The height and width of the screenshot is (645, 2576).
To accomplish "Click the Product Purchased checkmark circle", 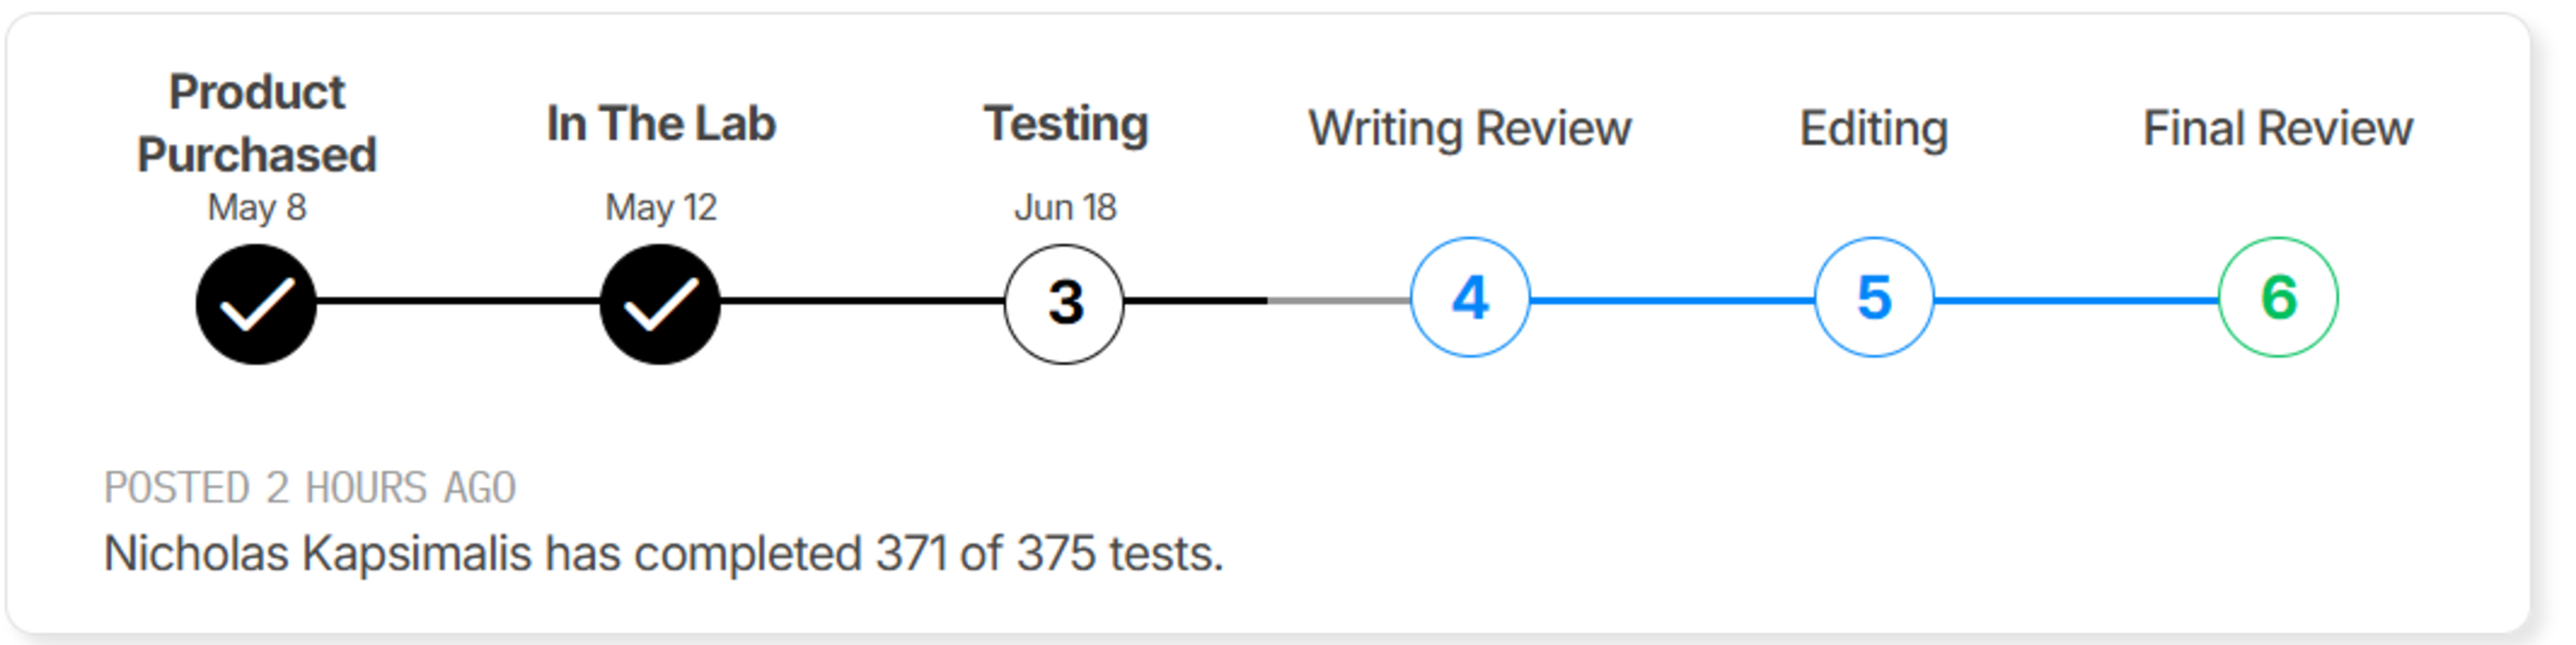I will [x=256, y=303].
